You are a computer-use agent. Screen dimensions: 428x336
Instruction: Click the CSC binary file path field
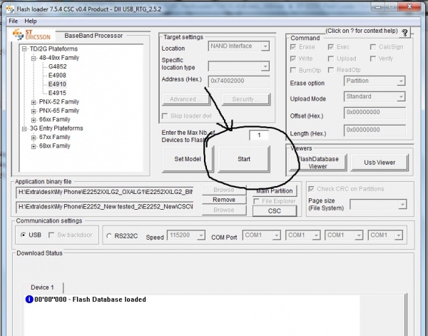pos(104,207)
